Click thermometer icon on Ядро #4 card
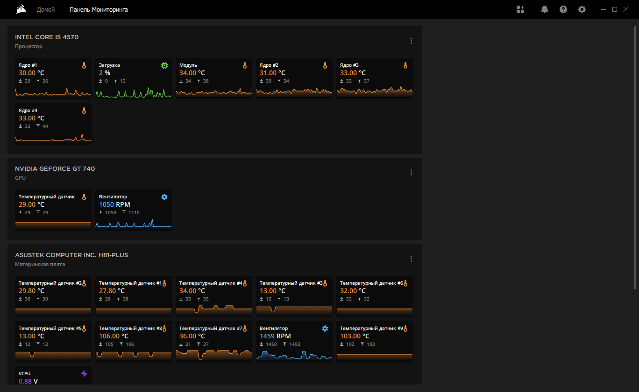 coord(84,111)
